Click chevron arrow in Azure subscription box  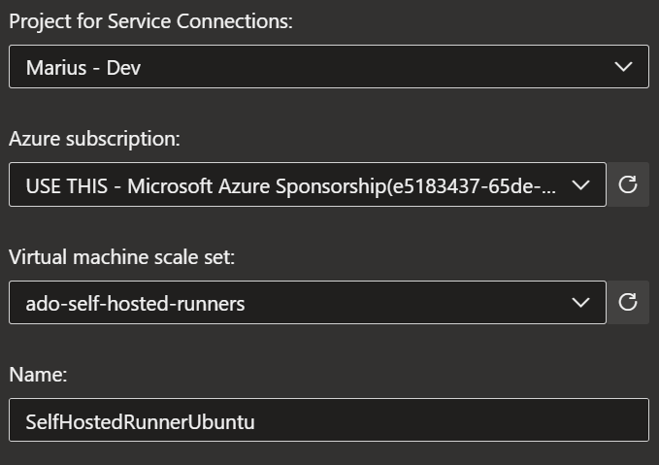pos(580,184)
